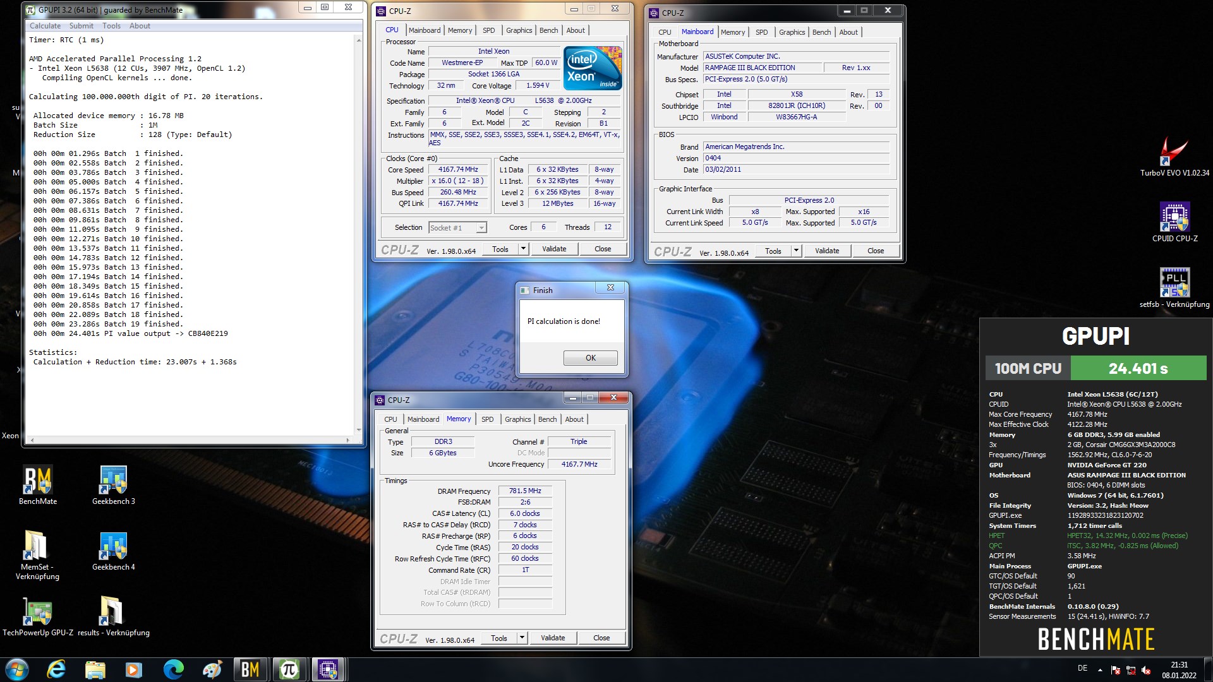Open Calculate menu in GPUPI
This screenshot has height=682, width=1213.
45,26
